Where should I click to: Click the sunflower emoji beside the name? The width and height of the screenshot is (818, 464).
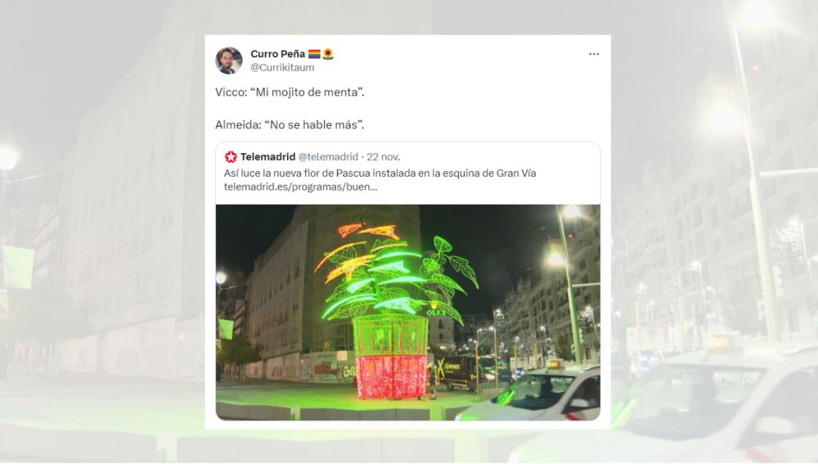click(x=328, y=54)
